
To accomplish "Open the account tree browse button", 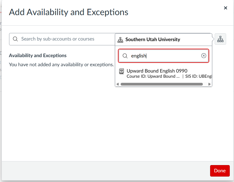I will tap(220, 39).
